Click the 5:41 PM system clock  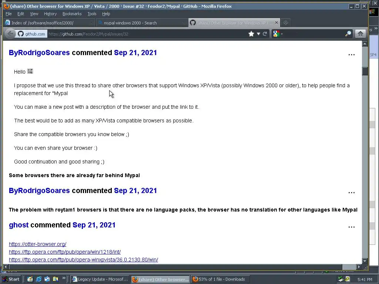(x=365, y=280)
